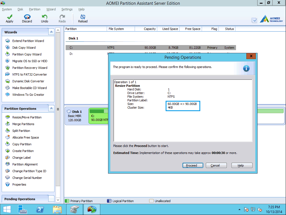Image resolution: width=286 pixels, height=215 pixels.
Task: Click sidebar scrollbar up arrow
Action: (58, 30)
